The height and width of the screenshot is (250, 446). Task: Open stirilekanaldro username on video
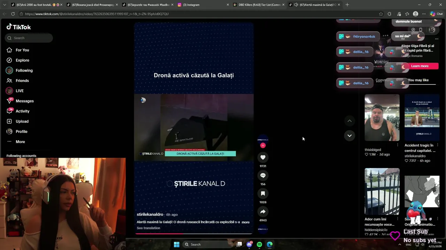point(150,215)
